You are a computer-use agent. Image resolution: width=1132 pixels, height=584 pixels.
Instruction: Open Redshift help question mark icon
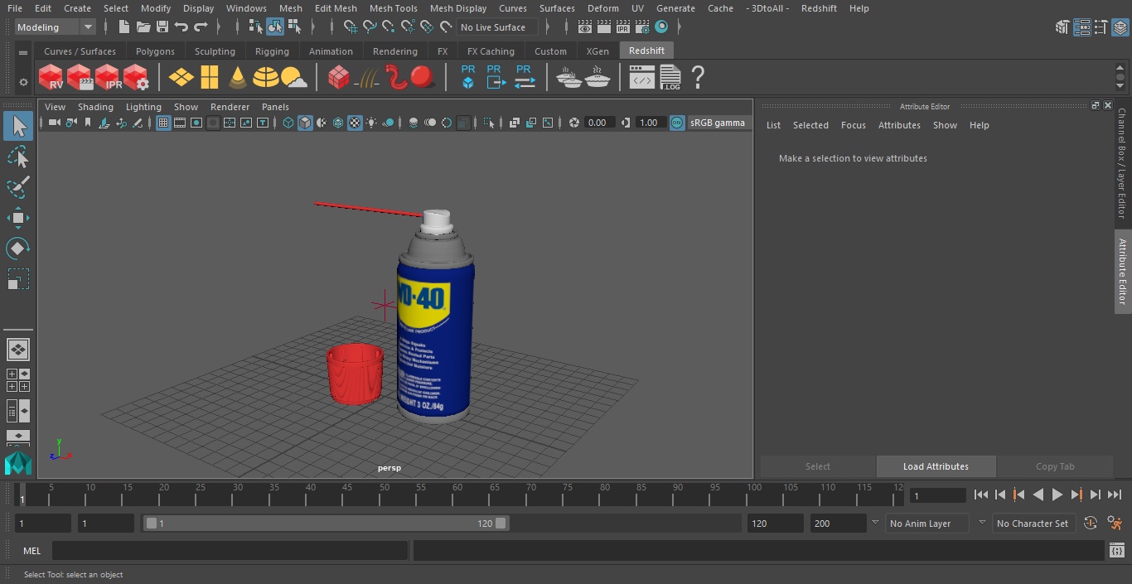click(698, 78)
